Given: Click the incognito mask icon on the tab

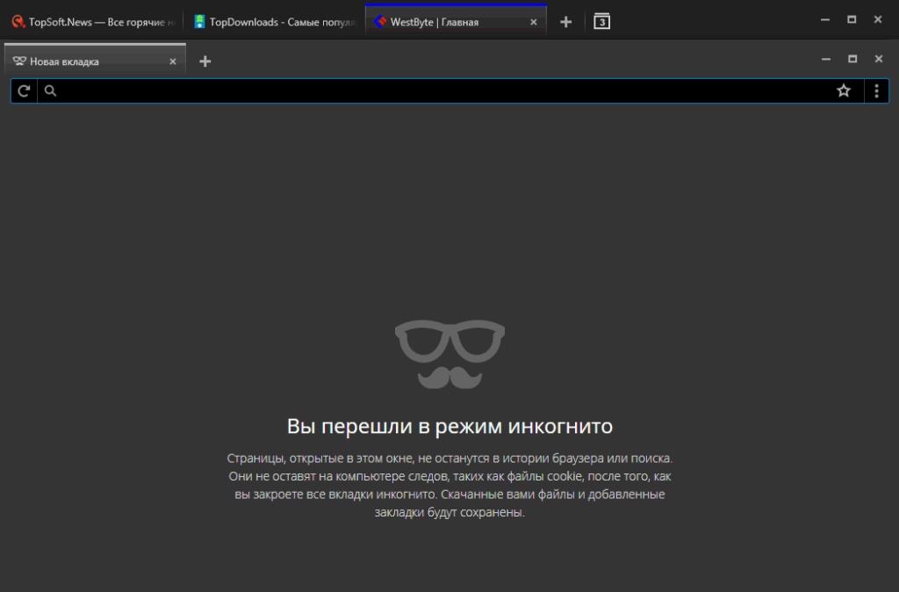Looking at the screenshot, I should [19, 61].
